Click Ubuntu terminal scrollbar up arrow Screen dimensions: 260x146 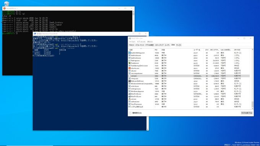coord(133,12)
